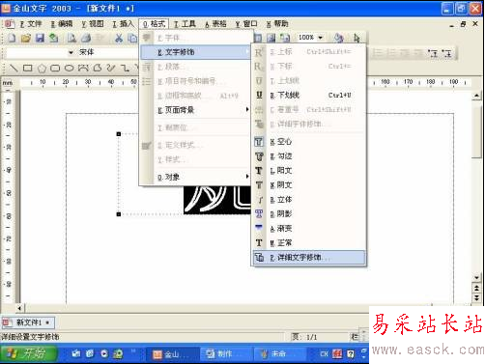
Task: Click the 开始 Start button
Action: (29, 353)
